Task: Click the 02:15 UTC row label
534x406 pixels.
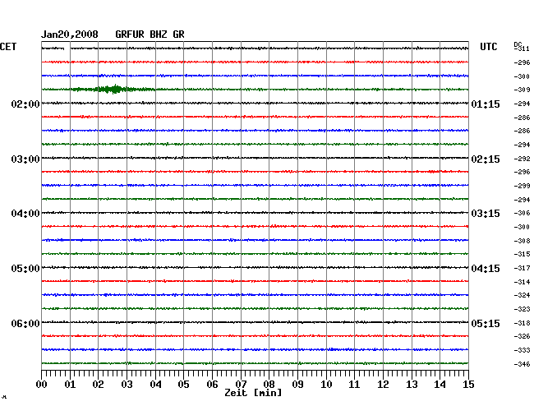Action: (x=486, y=159)
